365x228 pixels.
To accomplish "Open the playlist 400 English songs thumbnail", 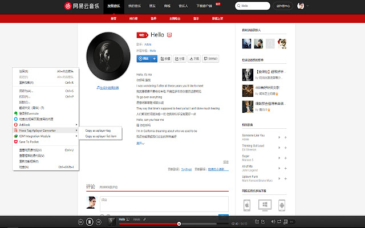I will click(248, 91).
